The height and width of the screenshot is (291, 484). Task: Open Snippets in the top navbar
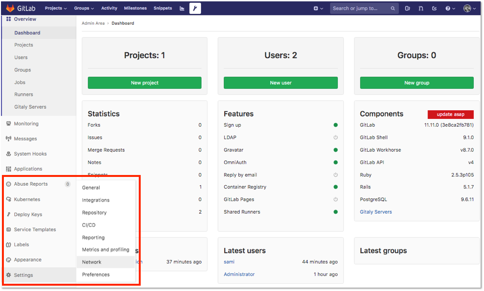click(x=162, y=8)
